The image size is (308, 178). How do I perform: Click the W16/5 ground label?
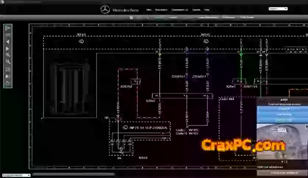coord(193,130)
